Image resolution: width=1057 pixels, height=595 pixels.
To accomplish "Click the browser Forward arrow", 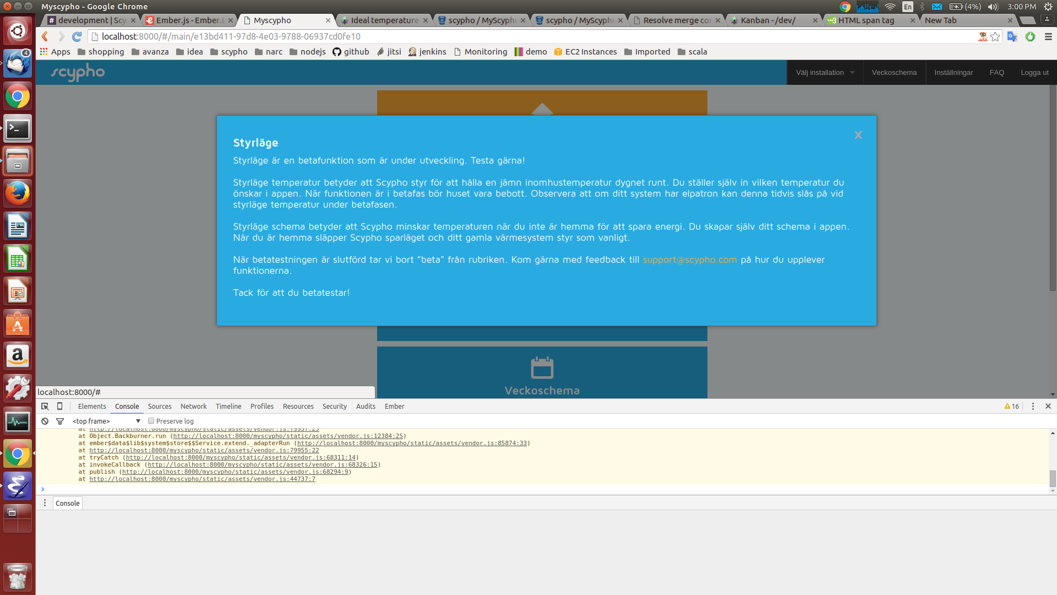I will coord(61,36).
